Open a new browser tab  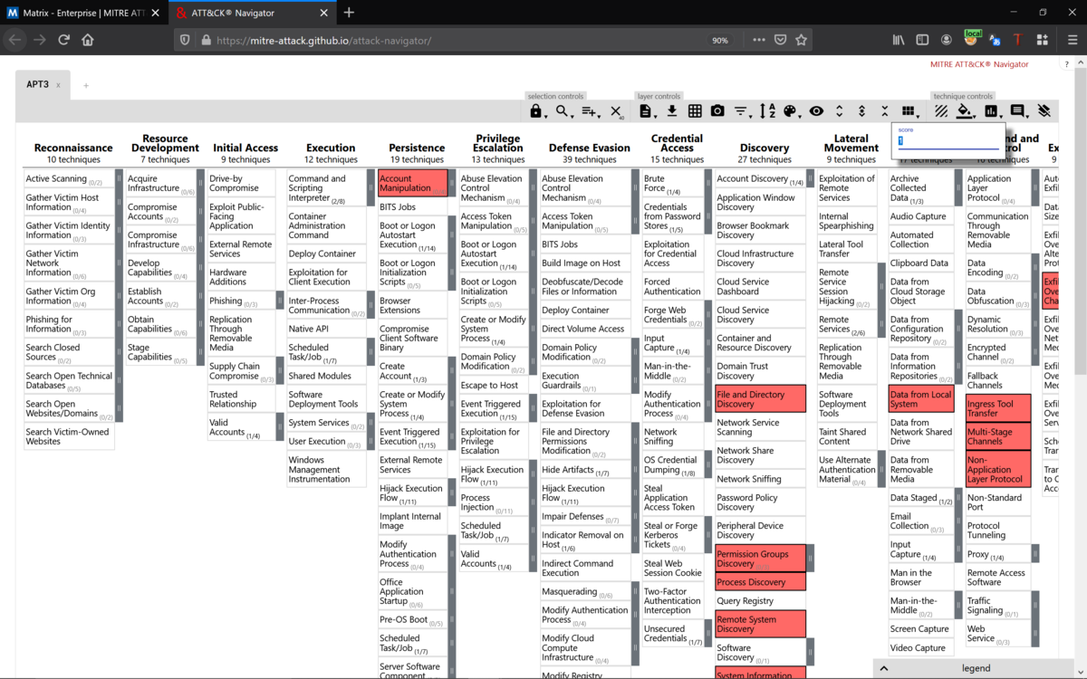349,13
